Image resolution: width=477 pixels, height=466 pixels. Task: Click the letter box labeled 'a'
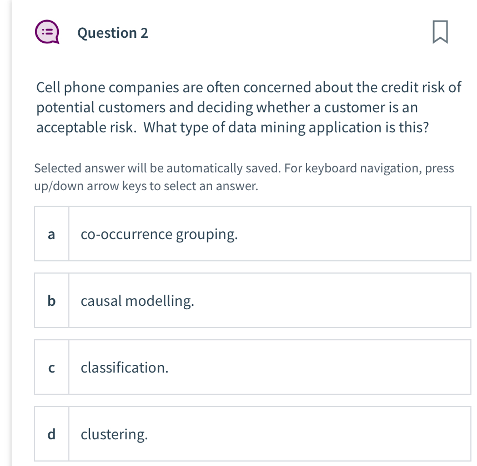click(51, 234)
